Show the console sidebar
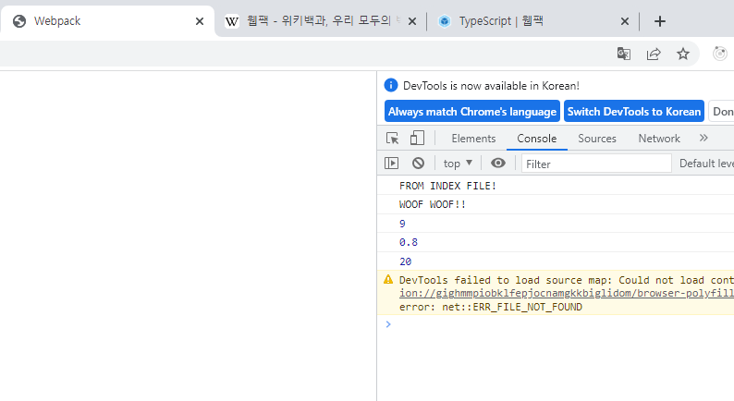Image resolution: width=734 pixels, height=401 pixels. [391, 163]
